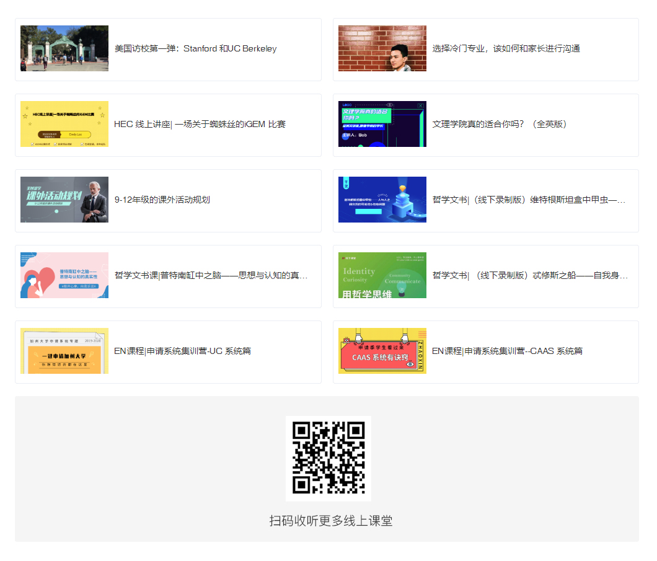The height and width of the screenshot is (561, 657).
Task: Click title HEC 线上讲座 蜘蛛丝的iGEM 比赛
Action: click(200, 124)
